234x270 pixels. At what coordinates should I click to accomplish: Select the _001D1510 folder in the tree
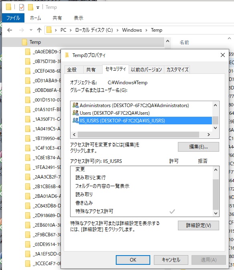pos(43,100)
